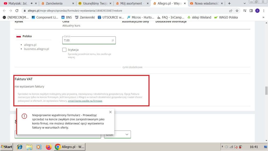The image size is (268, 151).
Task: Bookmark this page with the star icon
Action: coord(237,11)
